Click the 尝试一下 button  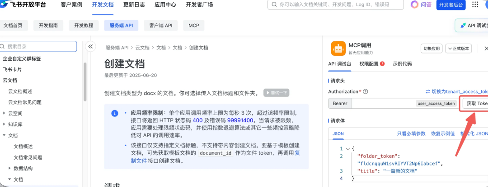(277, 93)
